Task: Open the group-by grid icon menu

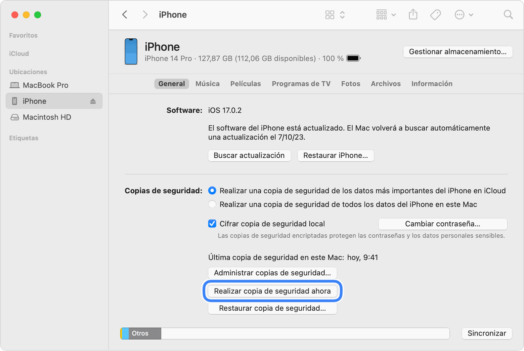Action: 382,15
